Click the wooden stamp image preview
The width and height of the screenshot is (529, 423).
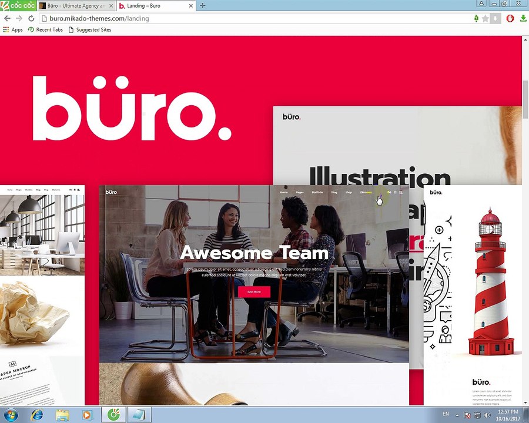[254, 384]
